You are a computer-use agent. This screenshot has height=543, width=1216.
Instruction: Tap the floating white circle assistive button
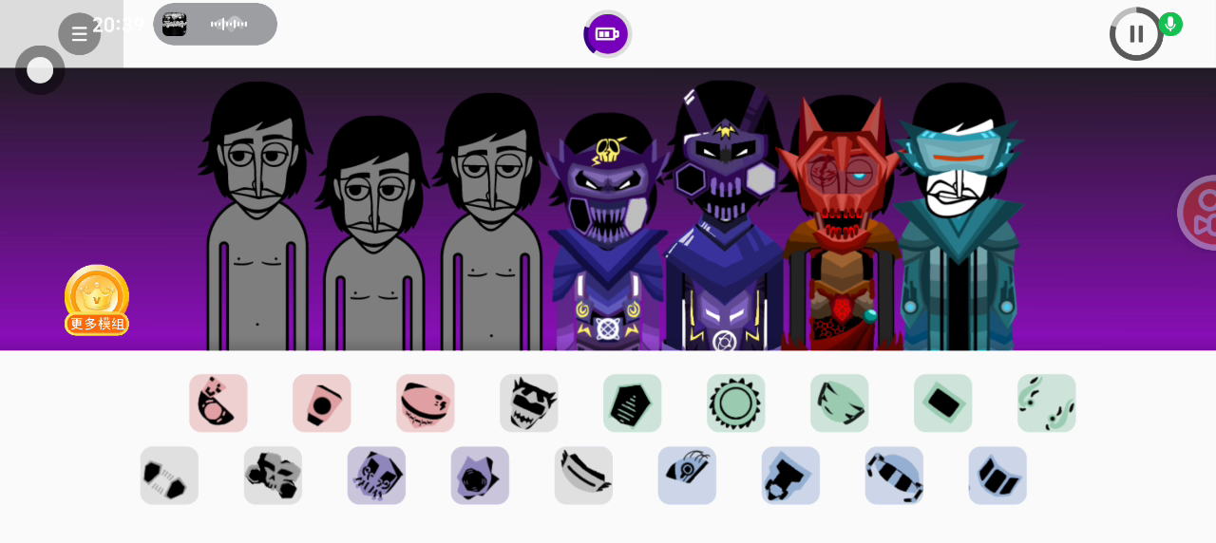tap(40, 70)
